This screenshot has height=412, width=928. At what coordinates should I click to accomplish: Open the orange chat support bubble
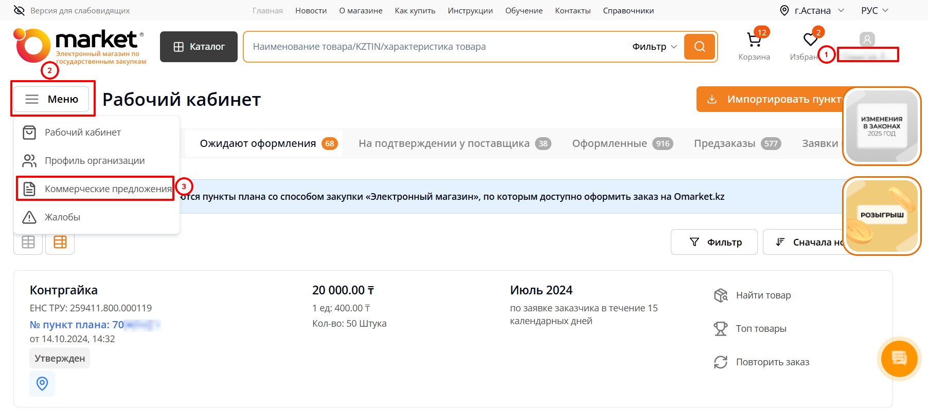[899, 358]
